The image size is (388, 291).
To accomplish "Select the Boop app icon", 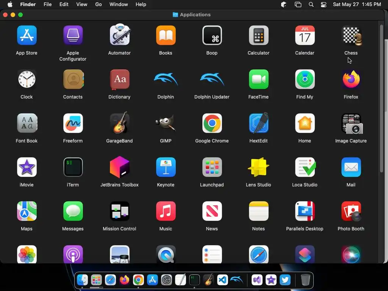I will tap(212, 35).
